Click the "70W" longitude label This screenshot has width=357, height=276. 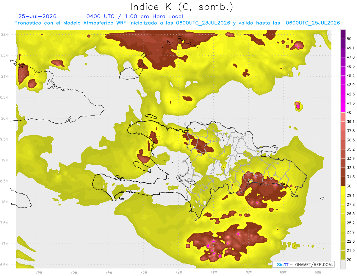pyautogui.click(x=248, y=272)
